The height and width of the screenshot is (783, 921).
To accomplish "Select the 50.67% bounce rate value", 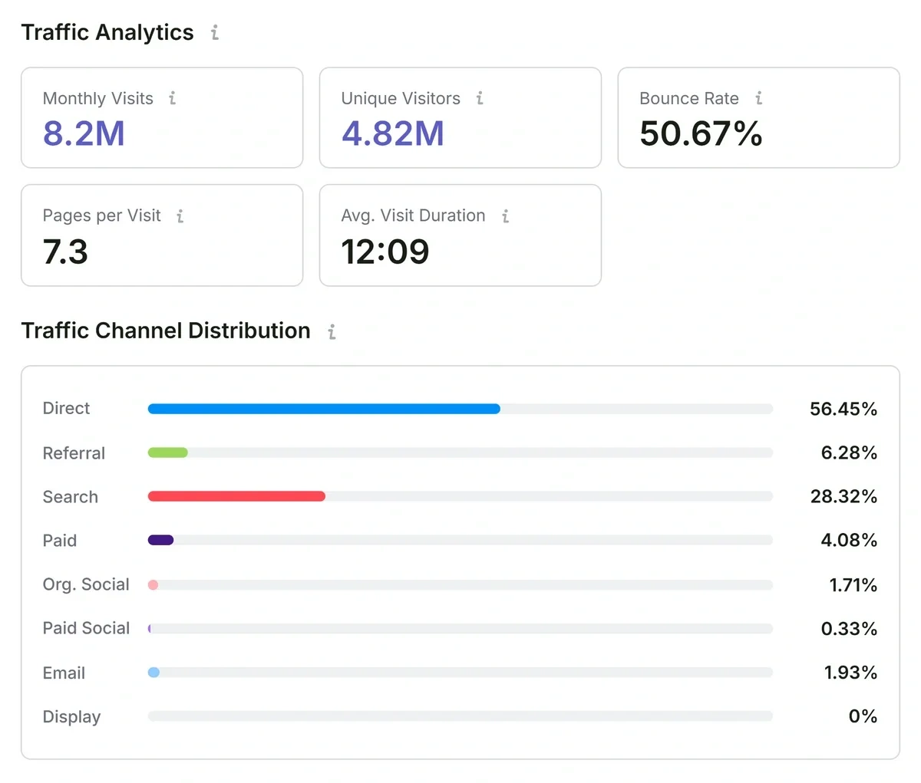I will (x=701, y=133).
